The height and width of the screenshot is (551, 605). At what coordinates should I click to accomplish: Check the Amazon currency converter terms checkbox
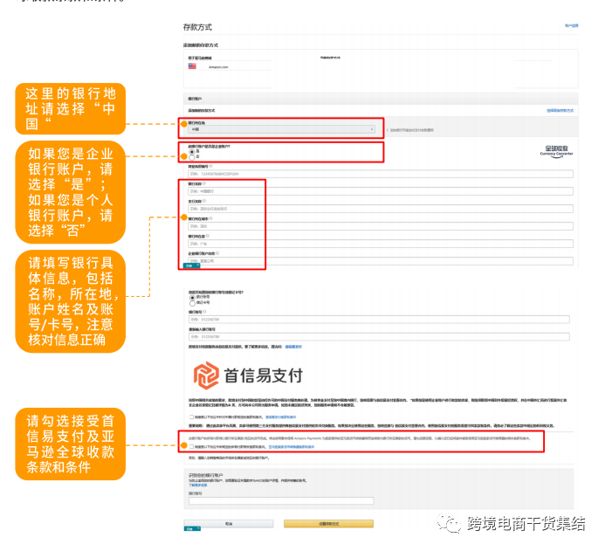[x=191, y=446]
